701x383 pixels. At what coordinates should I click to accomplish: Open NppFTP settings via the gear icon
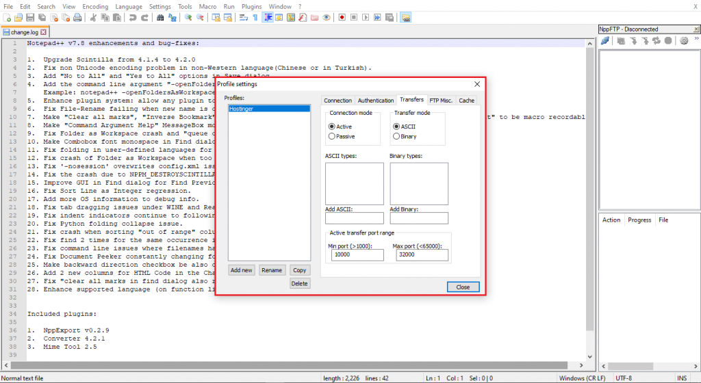(x=684, y=40)
